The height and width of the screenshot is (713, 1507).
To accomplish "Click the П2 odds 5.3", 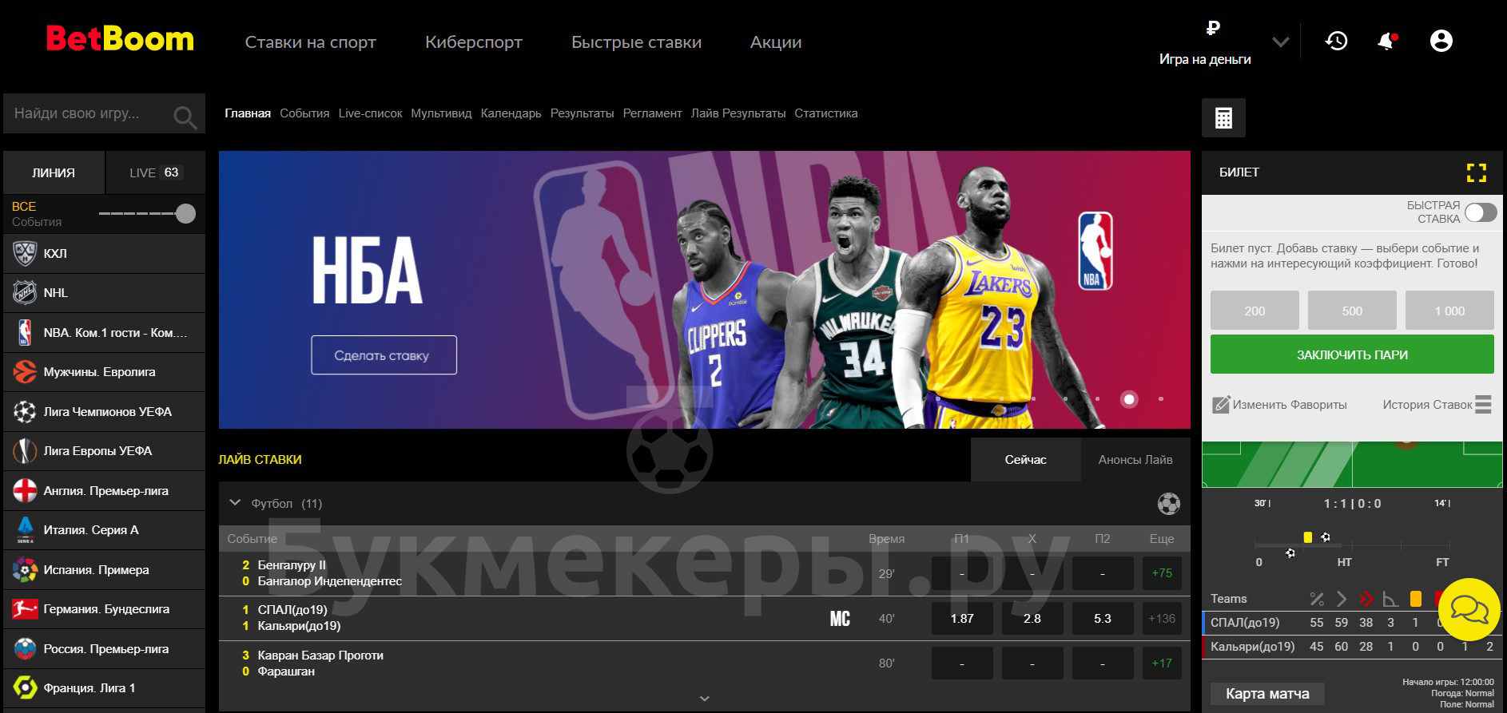I will pyautogui.click(x=1103, y=619).
